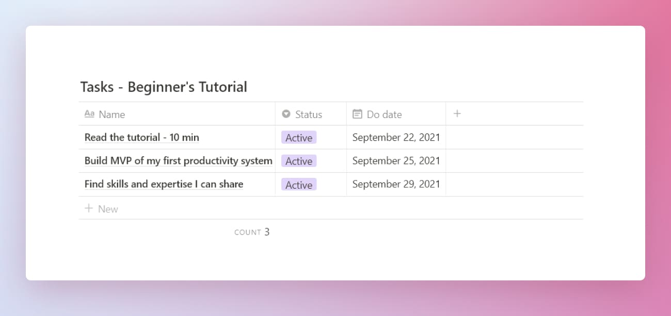This screenshot has height=316, width=671.
Task: Open the date picker showing September 22, 2021
Action: coord(396,137)
